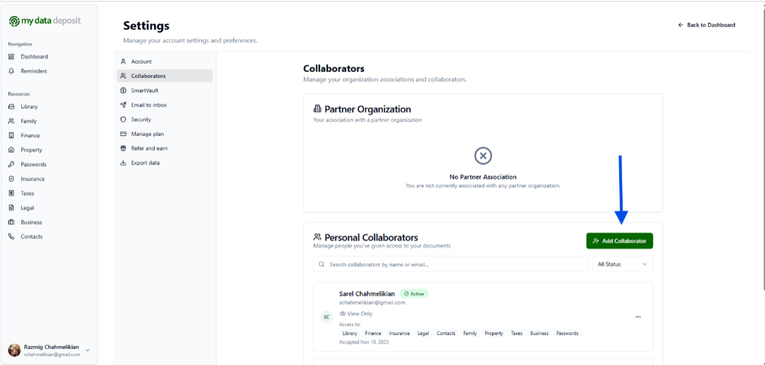Click the Business briefcase icon
Screen dimensions: 765x365
11,222
